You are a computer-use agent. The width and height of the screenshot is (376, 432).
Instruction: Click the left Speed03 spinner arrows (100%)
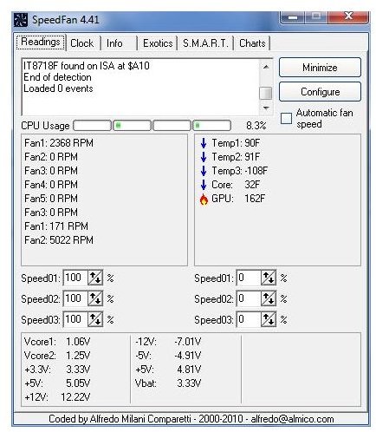95,319
